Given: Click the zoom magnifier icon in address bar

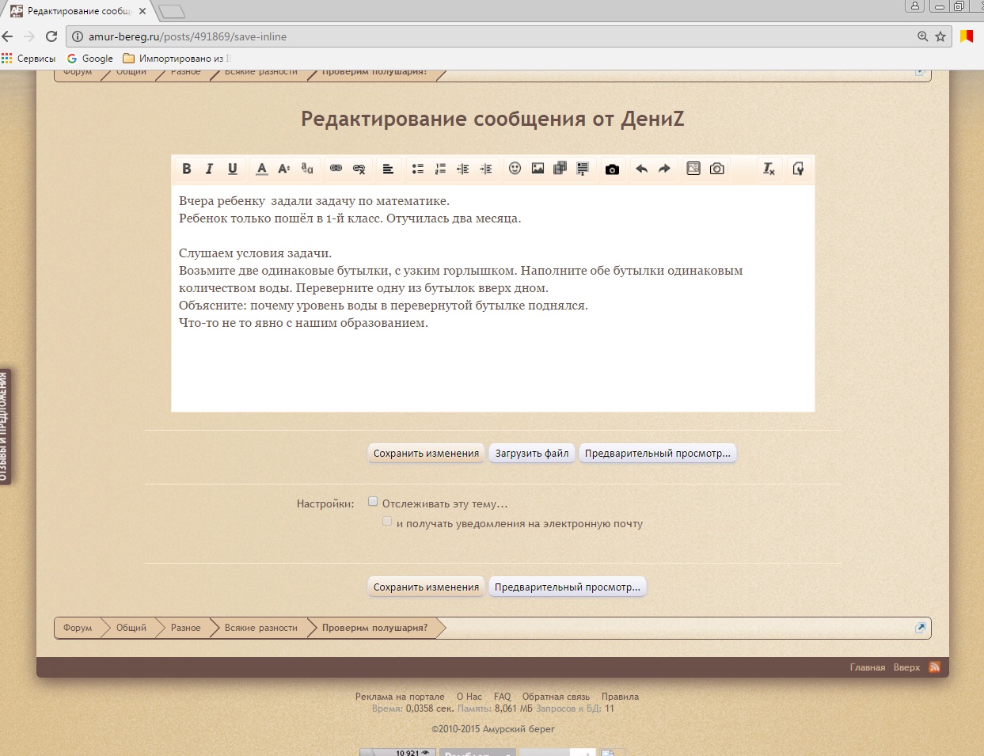Looking at the screenshot, I should coord(922,36).
